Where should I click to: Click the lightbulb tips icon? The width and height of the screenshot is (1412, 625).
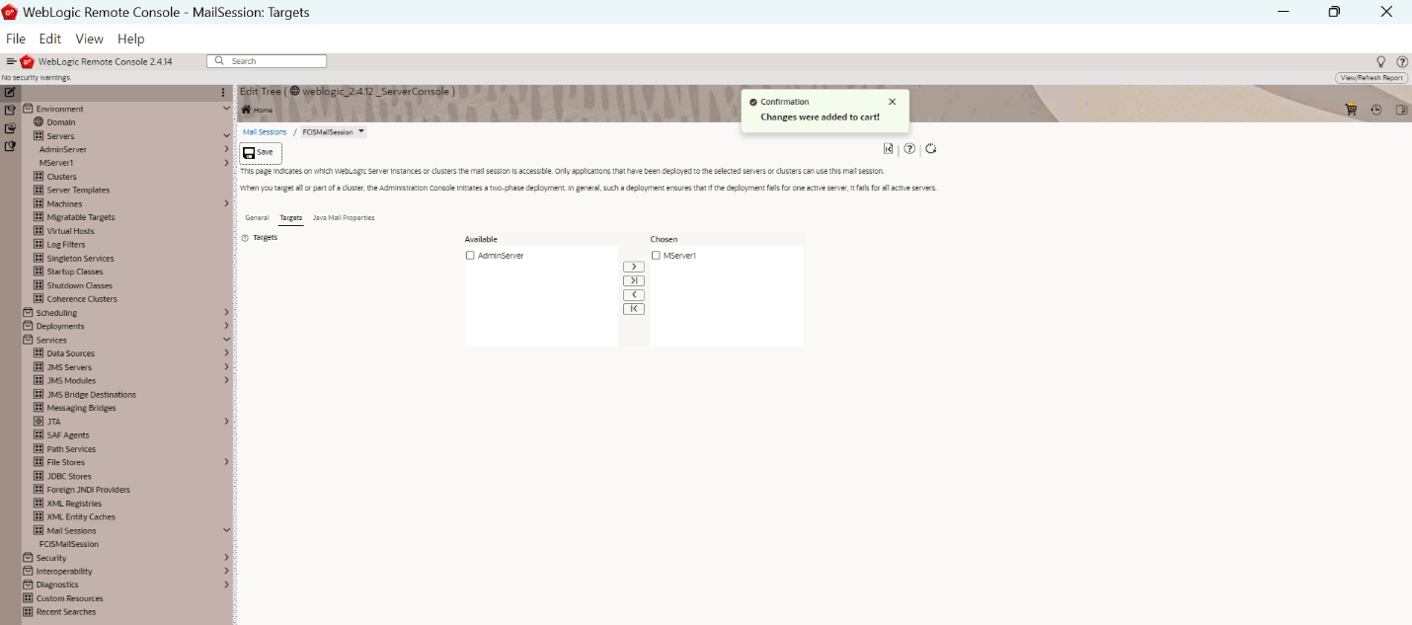point(1381,61)
